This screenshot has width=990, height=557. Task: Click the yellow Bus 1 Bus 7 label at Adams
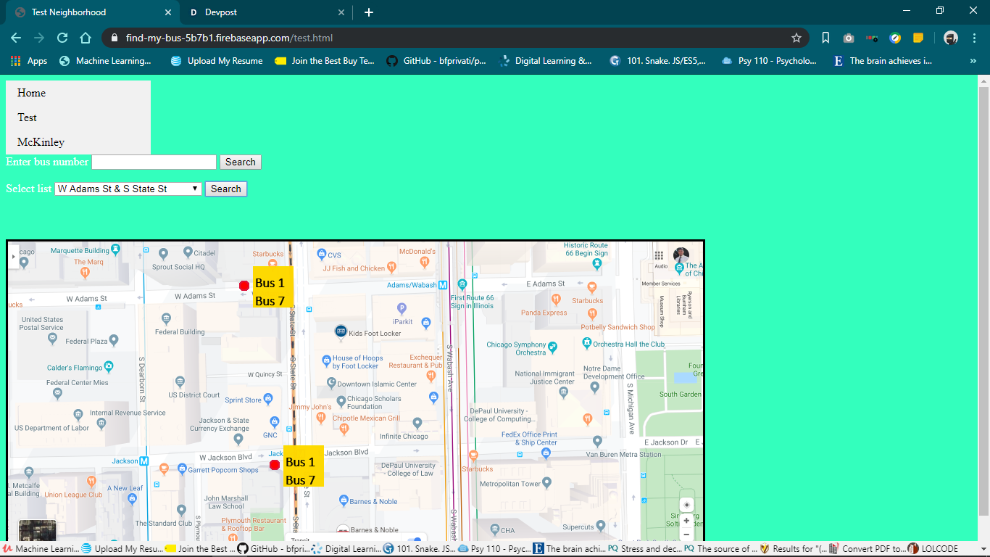(x=273, y=286)
